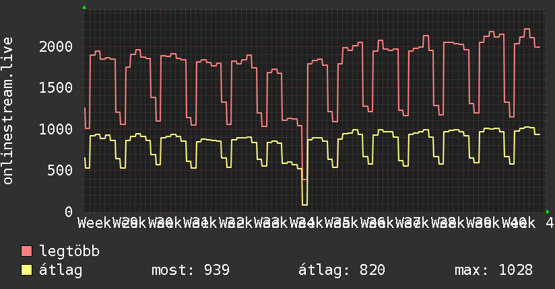Click the 1000 y-axis label

pyautogui.click(x=56, y=129)
